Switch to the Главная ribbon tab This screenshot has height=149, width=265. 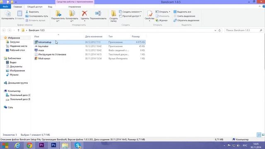(x=18, y=7)
